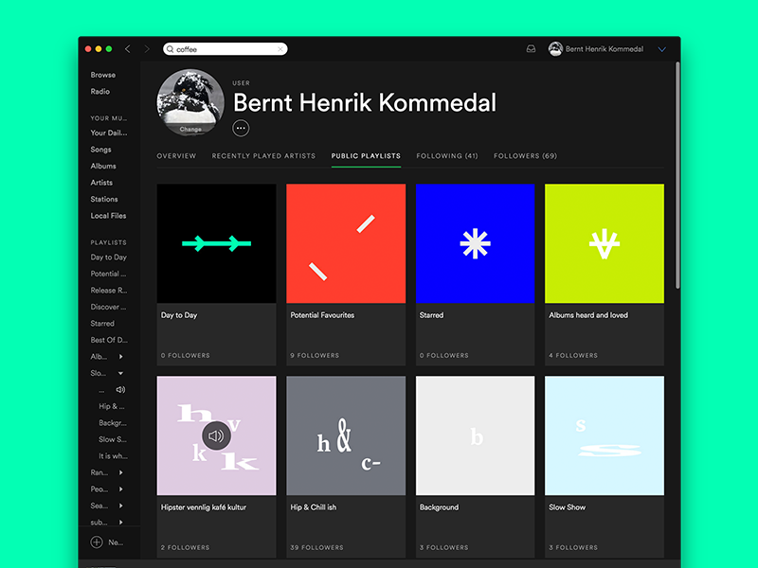Viewport: 758px width, 568px height.
Task: Open Albums heard and loved cover
Action: 605,243
